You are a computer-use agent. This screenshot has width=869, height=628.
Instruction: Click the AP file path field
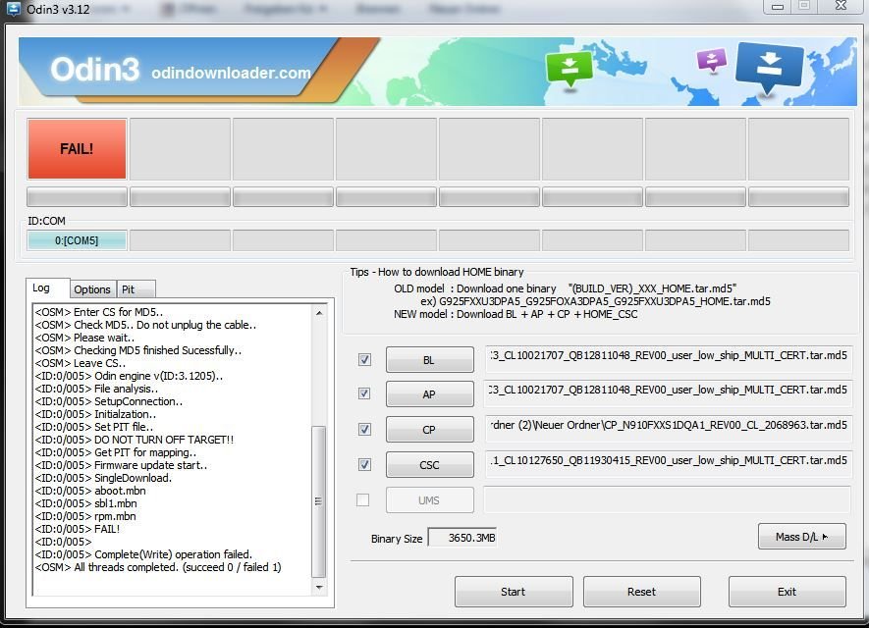tap(668, 393)
